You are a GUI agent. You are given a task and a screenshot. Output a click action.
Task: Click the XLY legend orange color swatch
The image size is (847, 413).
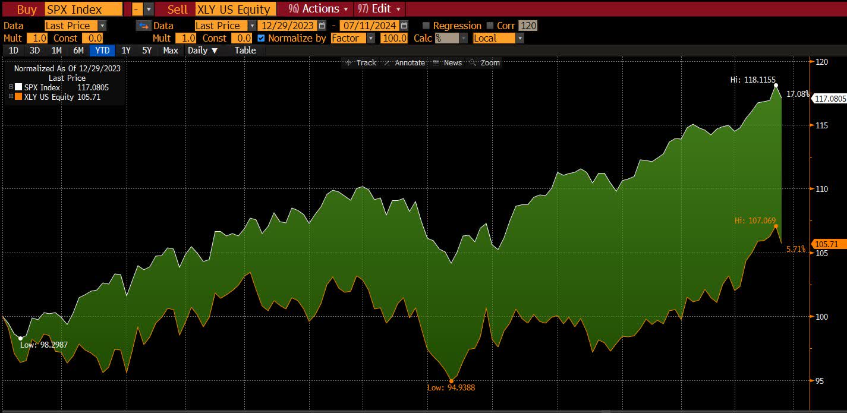pyautogui.click(x=18, y=97)
